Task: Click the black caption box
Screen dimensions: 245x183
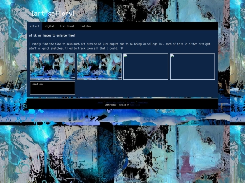Action: click(x=53, y=88)
